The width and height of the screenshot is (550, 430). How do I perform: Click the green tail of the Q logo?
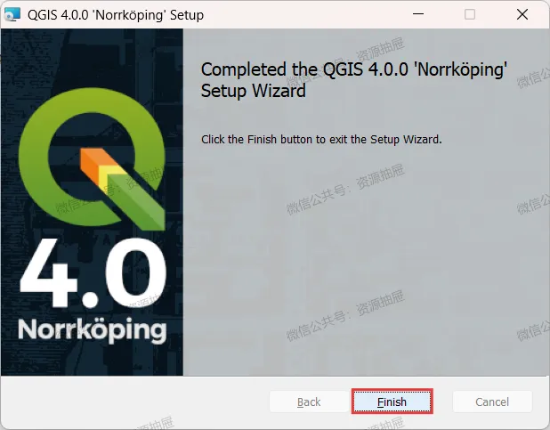[139, 204]
